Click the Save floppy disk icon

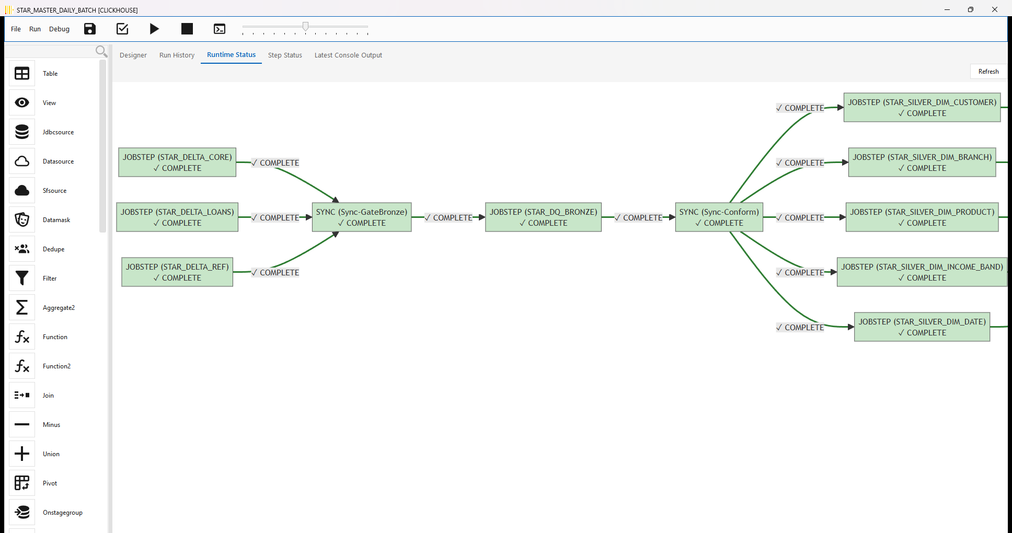[x=90, y=29]
